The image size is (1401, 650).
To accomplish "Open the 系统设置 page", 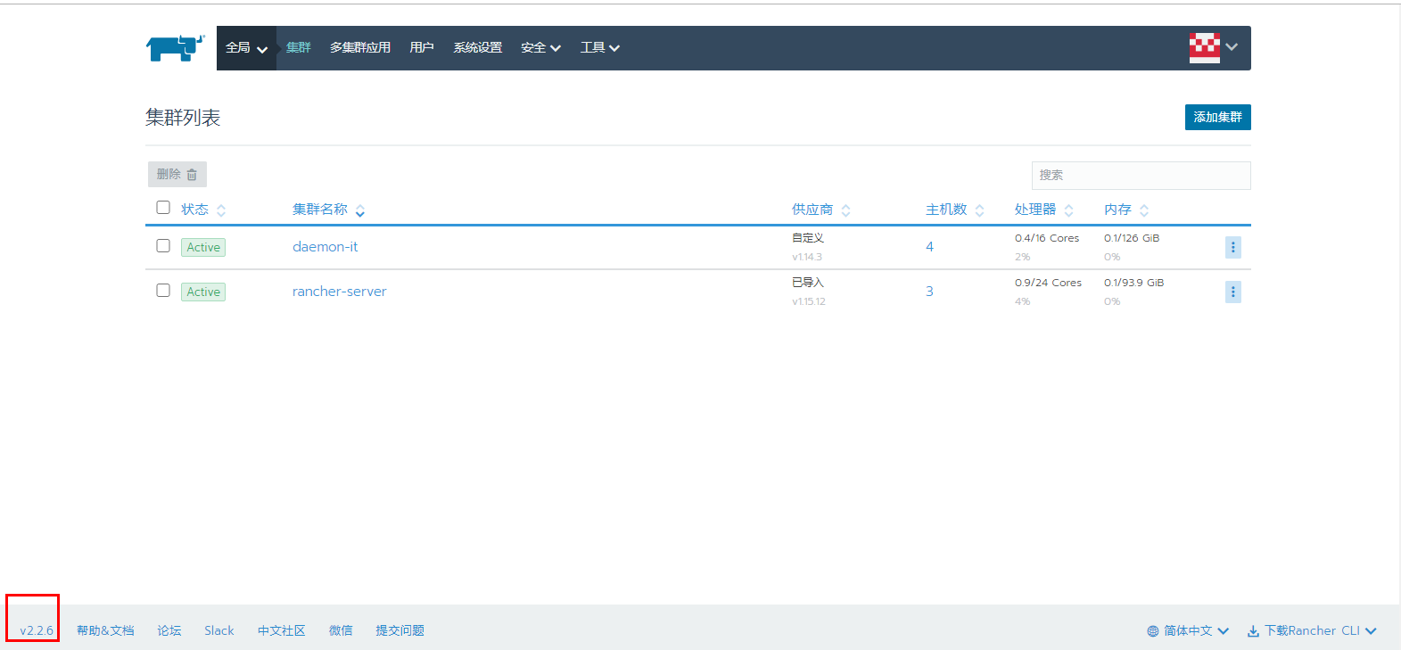I will [478, 48].
